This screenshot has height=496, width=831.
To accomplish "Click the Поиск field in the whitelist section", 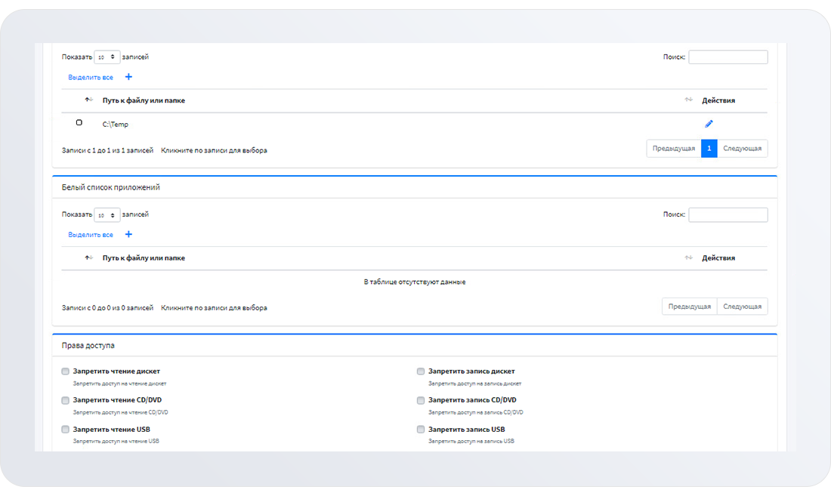I will click(728, 215).
